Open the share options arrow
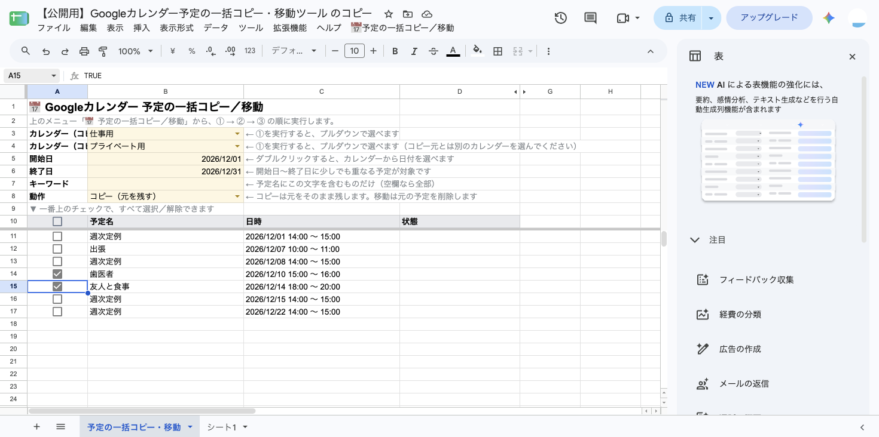The image size is (879, 437). [711, 18]
